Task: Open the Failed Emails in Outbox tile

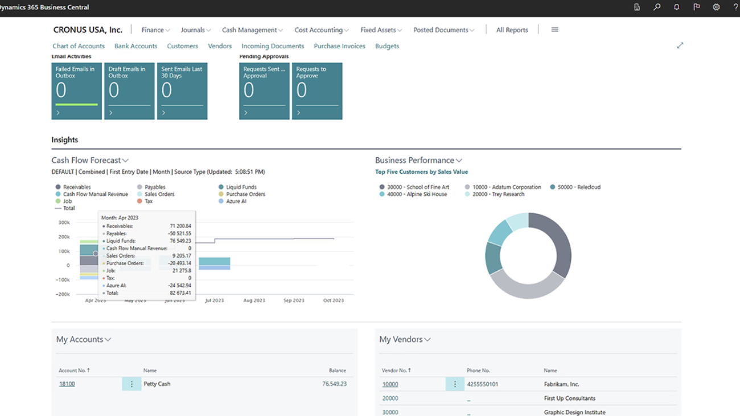Action: coord(76,91)
